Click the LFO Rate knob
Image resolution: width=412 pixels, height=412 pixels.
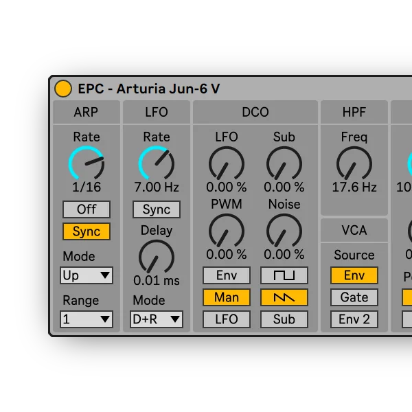point(157,163)
